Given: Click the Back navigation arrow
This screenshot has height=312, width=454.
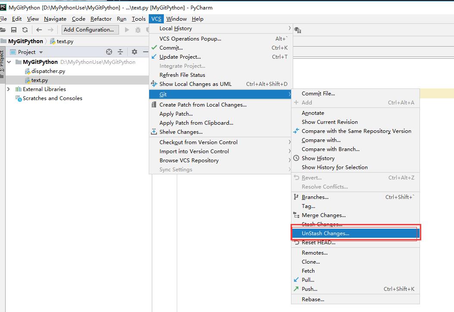Looking at the screenshot, I should pyautogui.click(x=39, y=30).
